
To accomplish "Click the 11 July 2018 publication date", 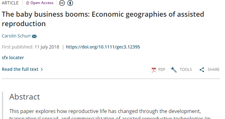I will pos(47,47).
